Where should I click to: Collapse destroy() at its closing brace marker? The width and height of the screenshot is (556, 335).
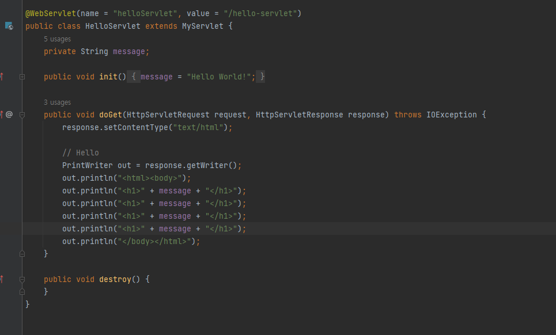pyautogui.click(x=22, y=291)
